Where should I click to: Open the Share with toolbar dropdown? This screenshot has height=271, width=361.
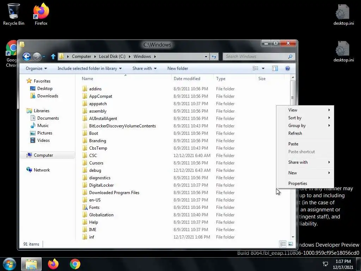[144, 68]
